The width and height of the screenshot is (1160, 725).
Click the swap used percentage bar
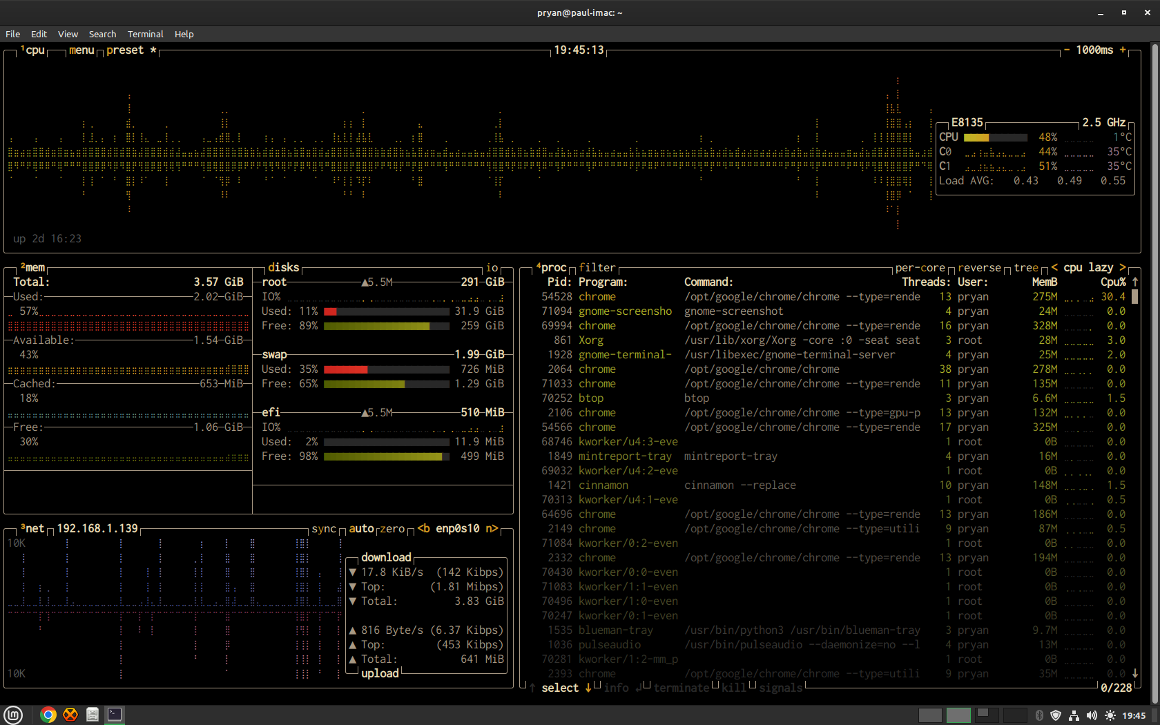point(386,369)
